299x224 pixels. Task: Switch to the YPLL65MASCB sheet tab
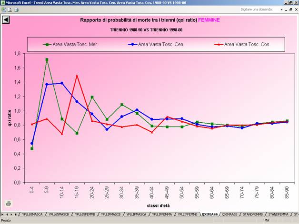point(59,214)
